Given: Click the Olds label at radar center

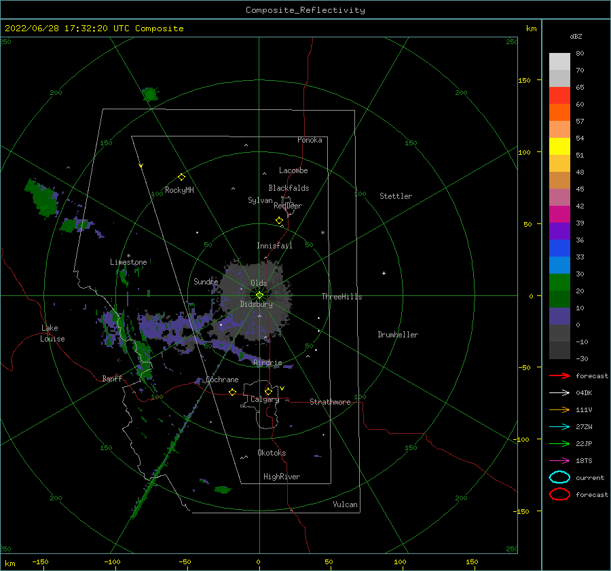Looking at the screenshot, I should [259, 283].
